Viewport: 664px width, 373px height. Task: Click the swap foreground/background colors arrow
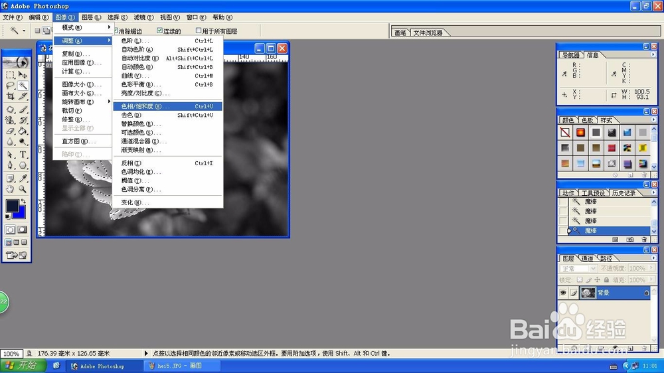[x=24, y=202]
